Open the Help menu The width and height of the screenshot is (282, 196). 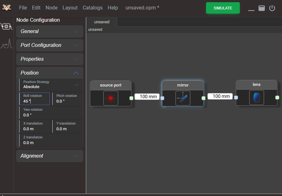click(113, 8)
